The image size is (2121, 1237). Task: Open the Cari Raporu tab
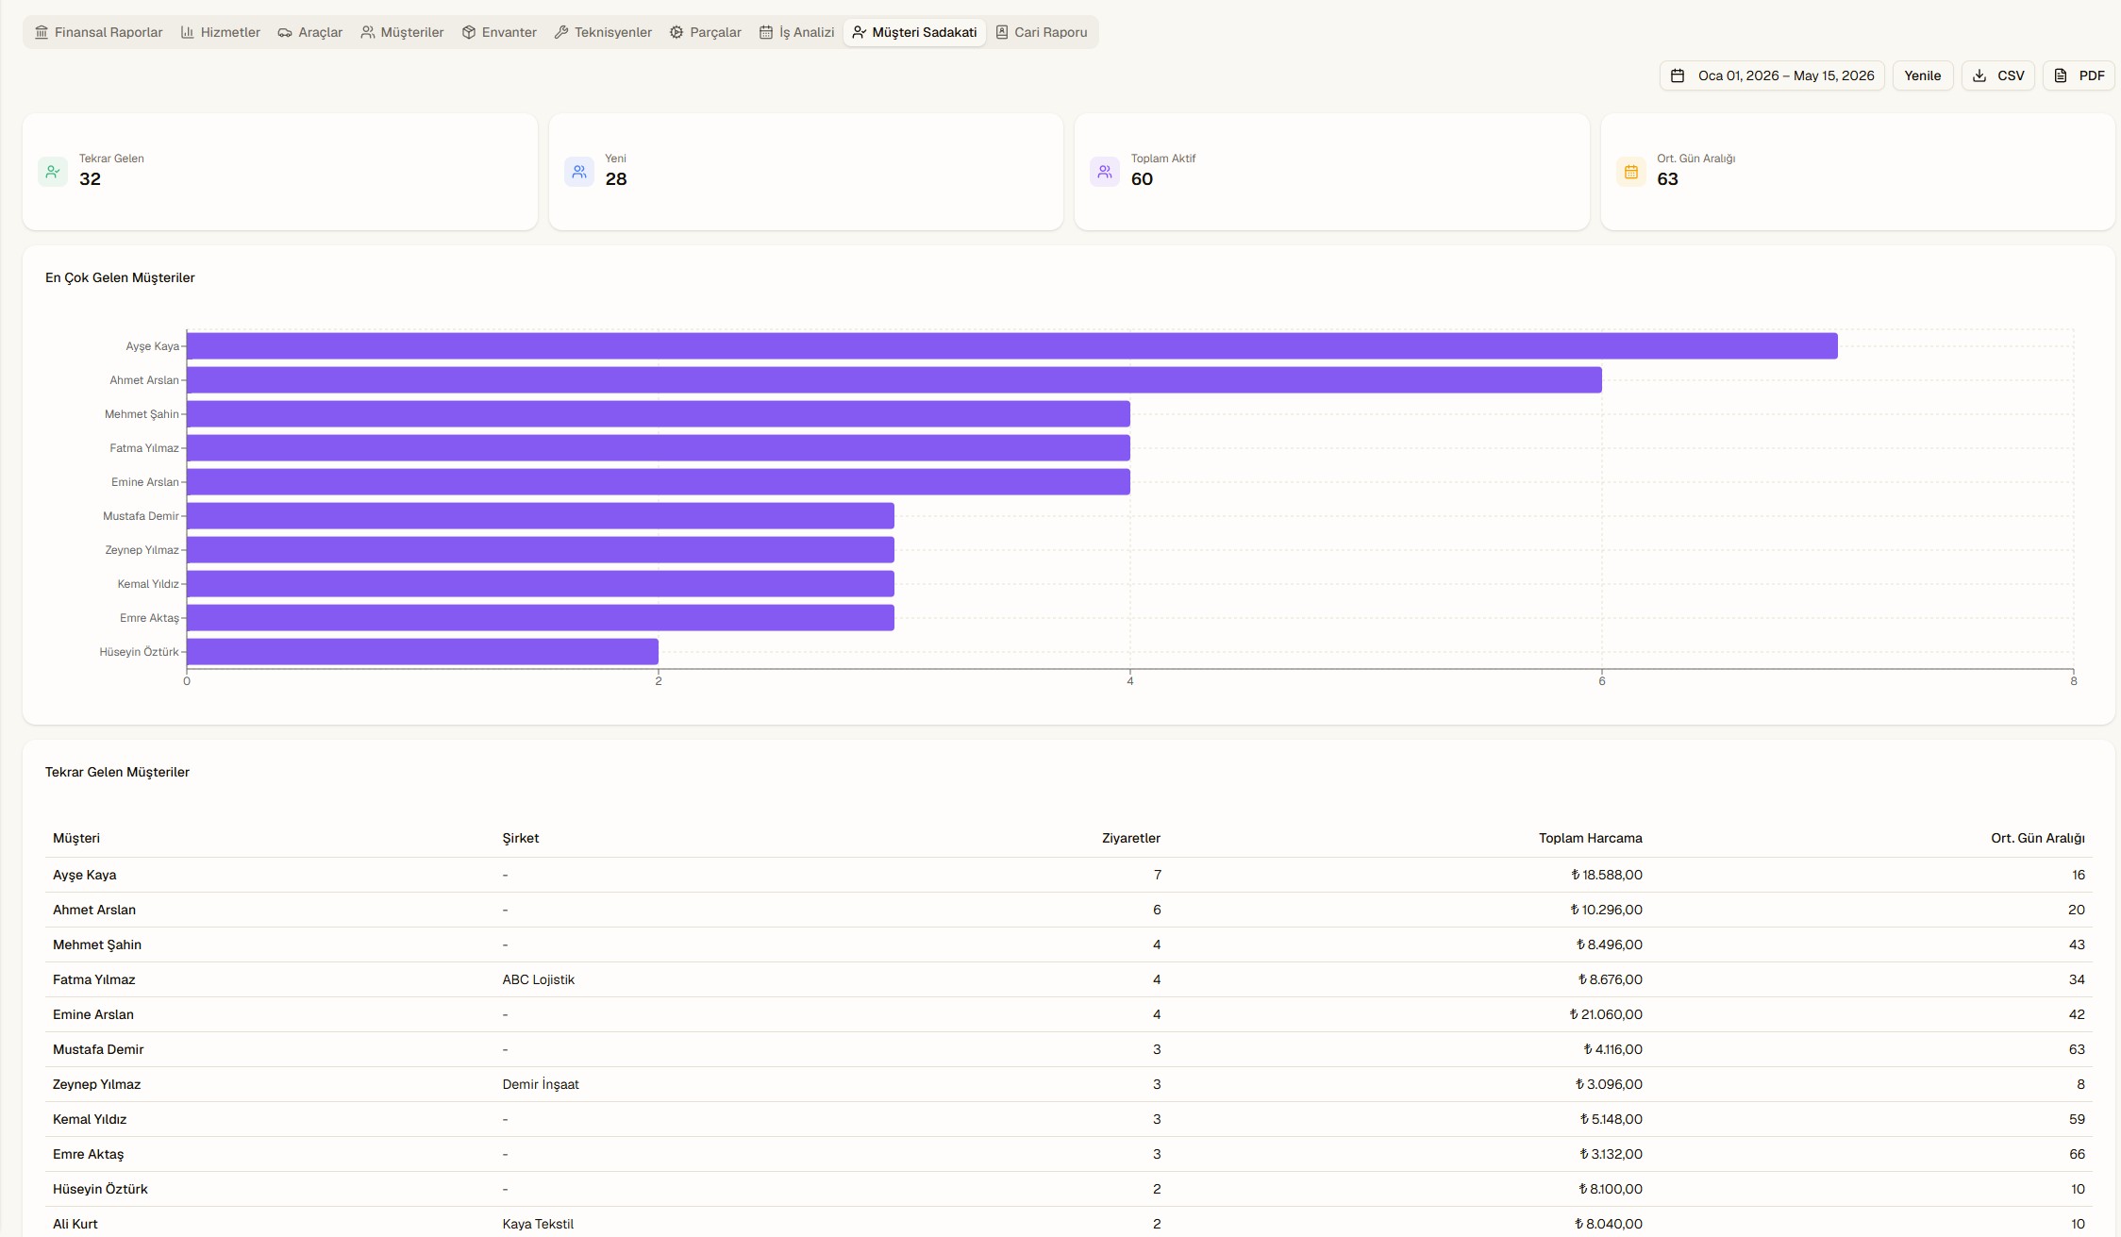[1041, 32]
